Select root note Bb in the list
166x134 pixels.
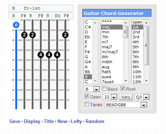88,72
